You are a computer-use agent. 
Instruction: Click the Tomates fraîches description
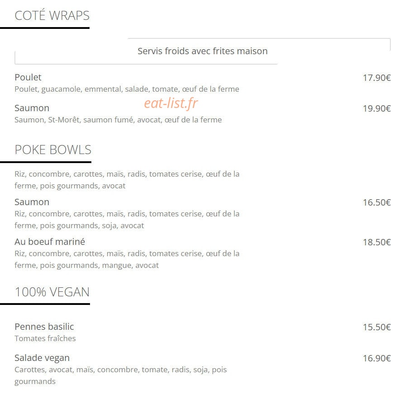coord(45,339)
